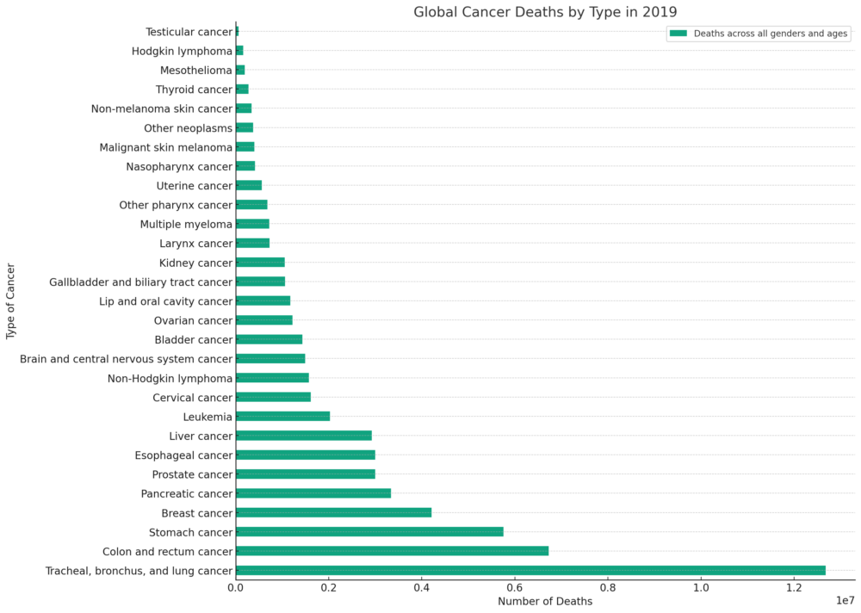Screen dimensions: 861x613
Task: Click the 'Prostate cancer' label
Action: click(192, 474)
